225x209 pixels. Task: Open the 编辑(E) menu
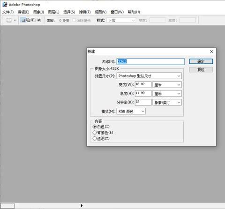click(23, 12)
